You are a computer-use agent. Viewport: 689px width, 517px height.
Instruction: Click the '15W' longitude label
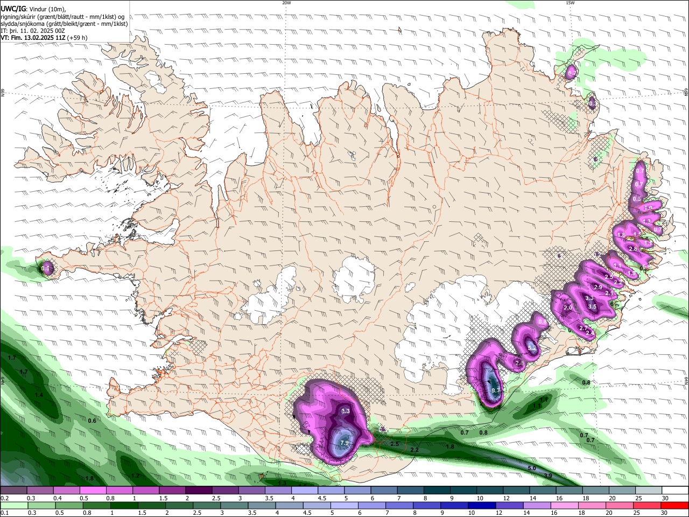pos(570,3)
